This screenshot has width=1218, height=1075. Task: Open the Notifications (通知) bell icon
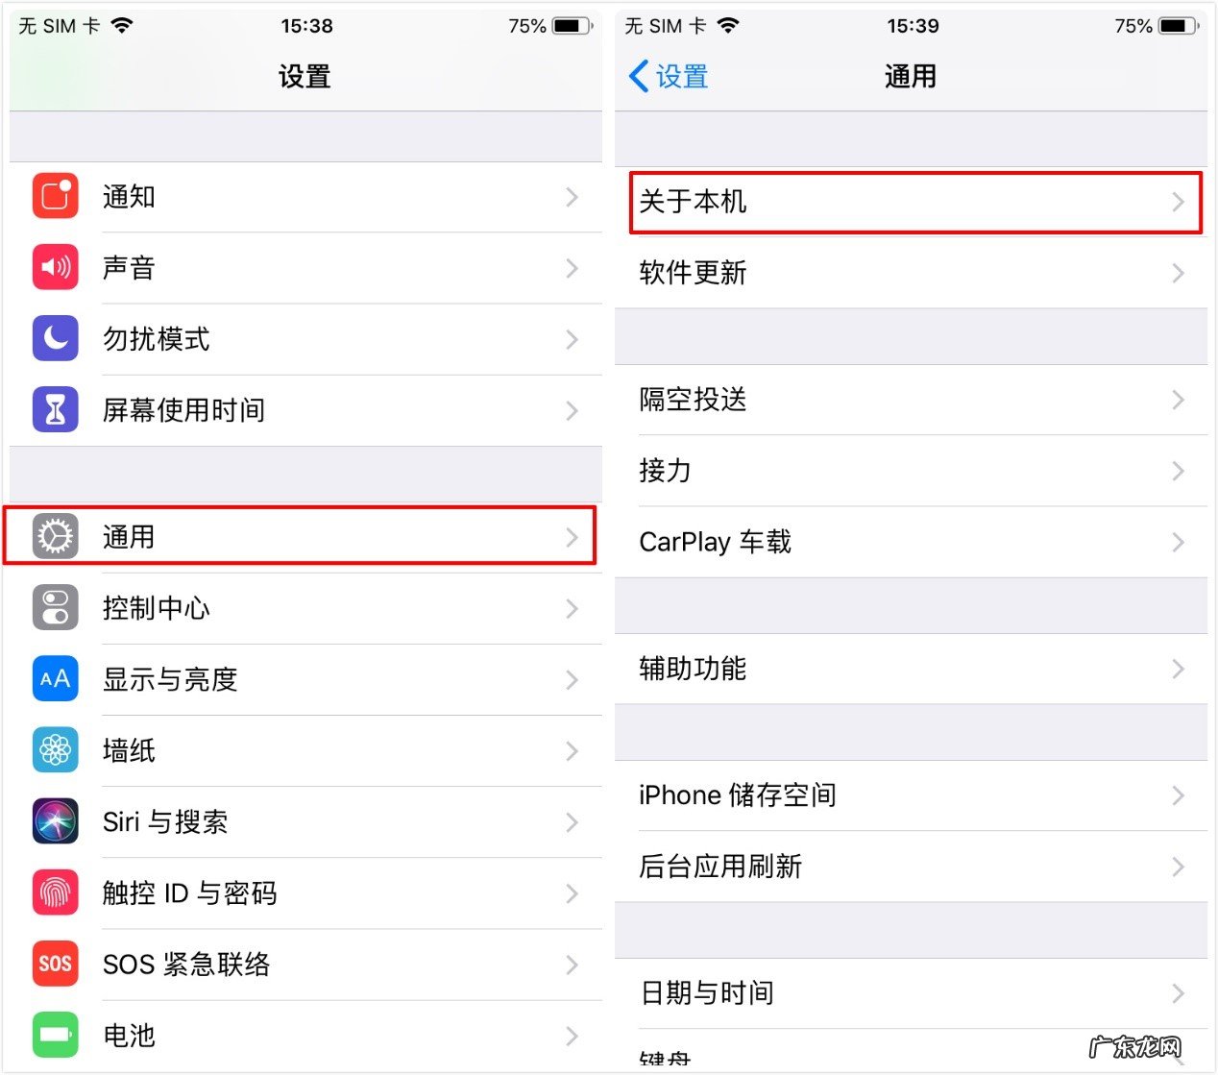click(55, 196)
